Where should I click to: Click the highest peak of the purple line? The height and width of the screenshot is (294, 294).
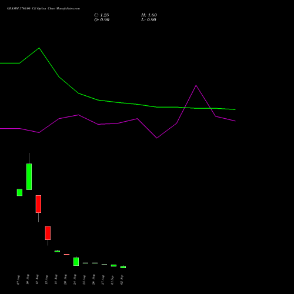(x=196, y=85)
